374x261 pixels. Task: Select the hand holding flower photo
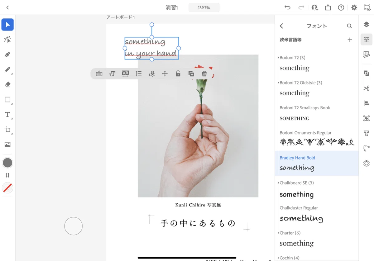198,126
